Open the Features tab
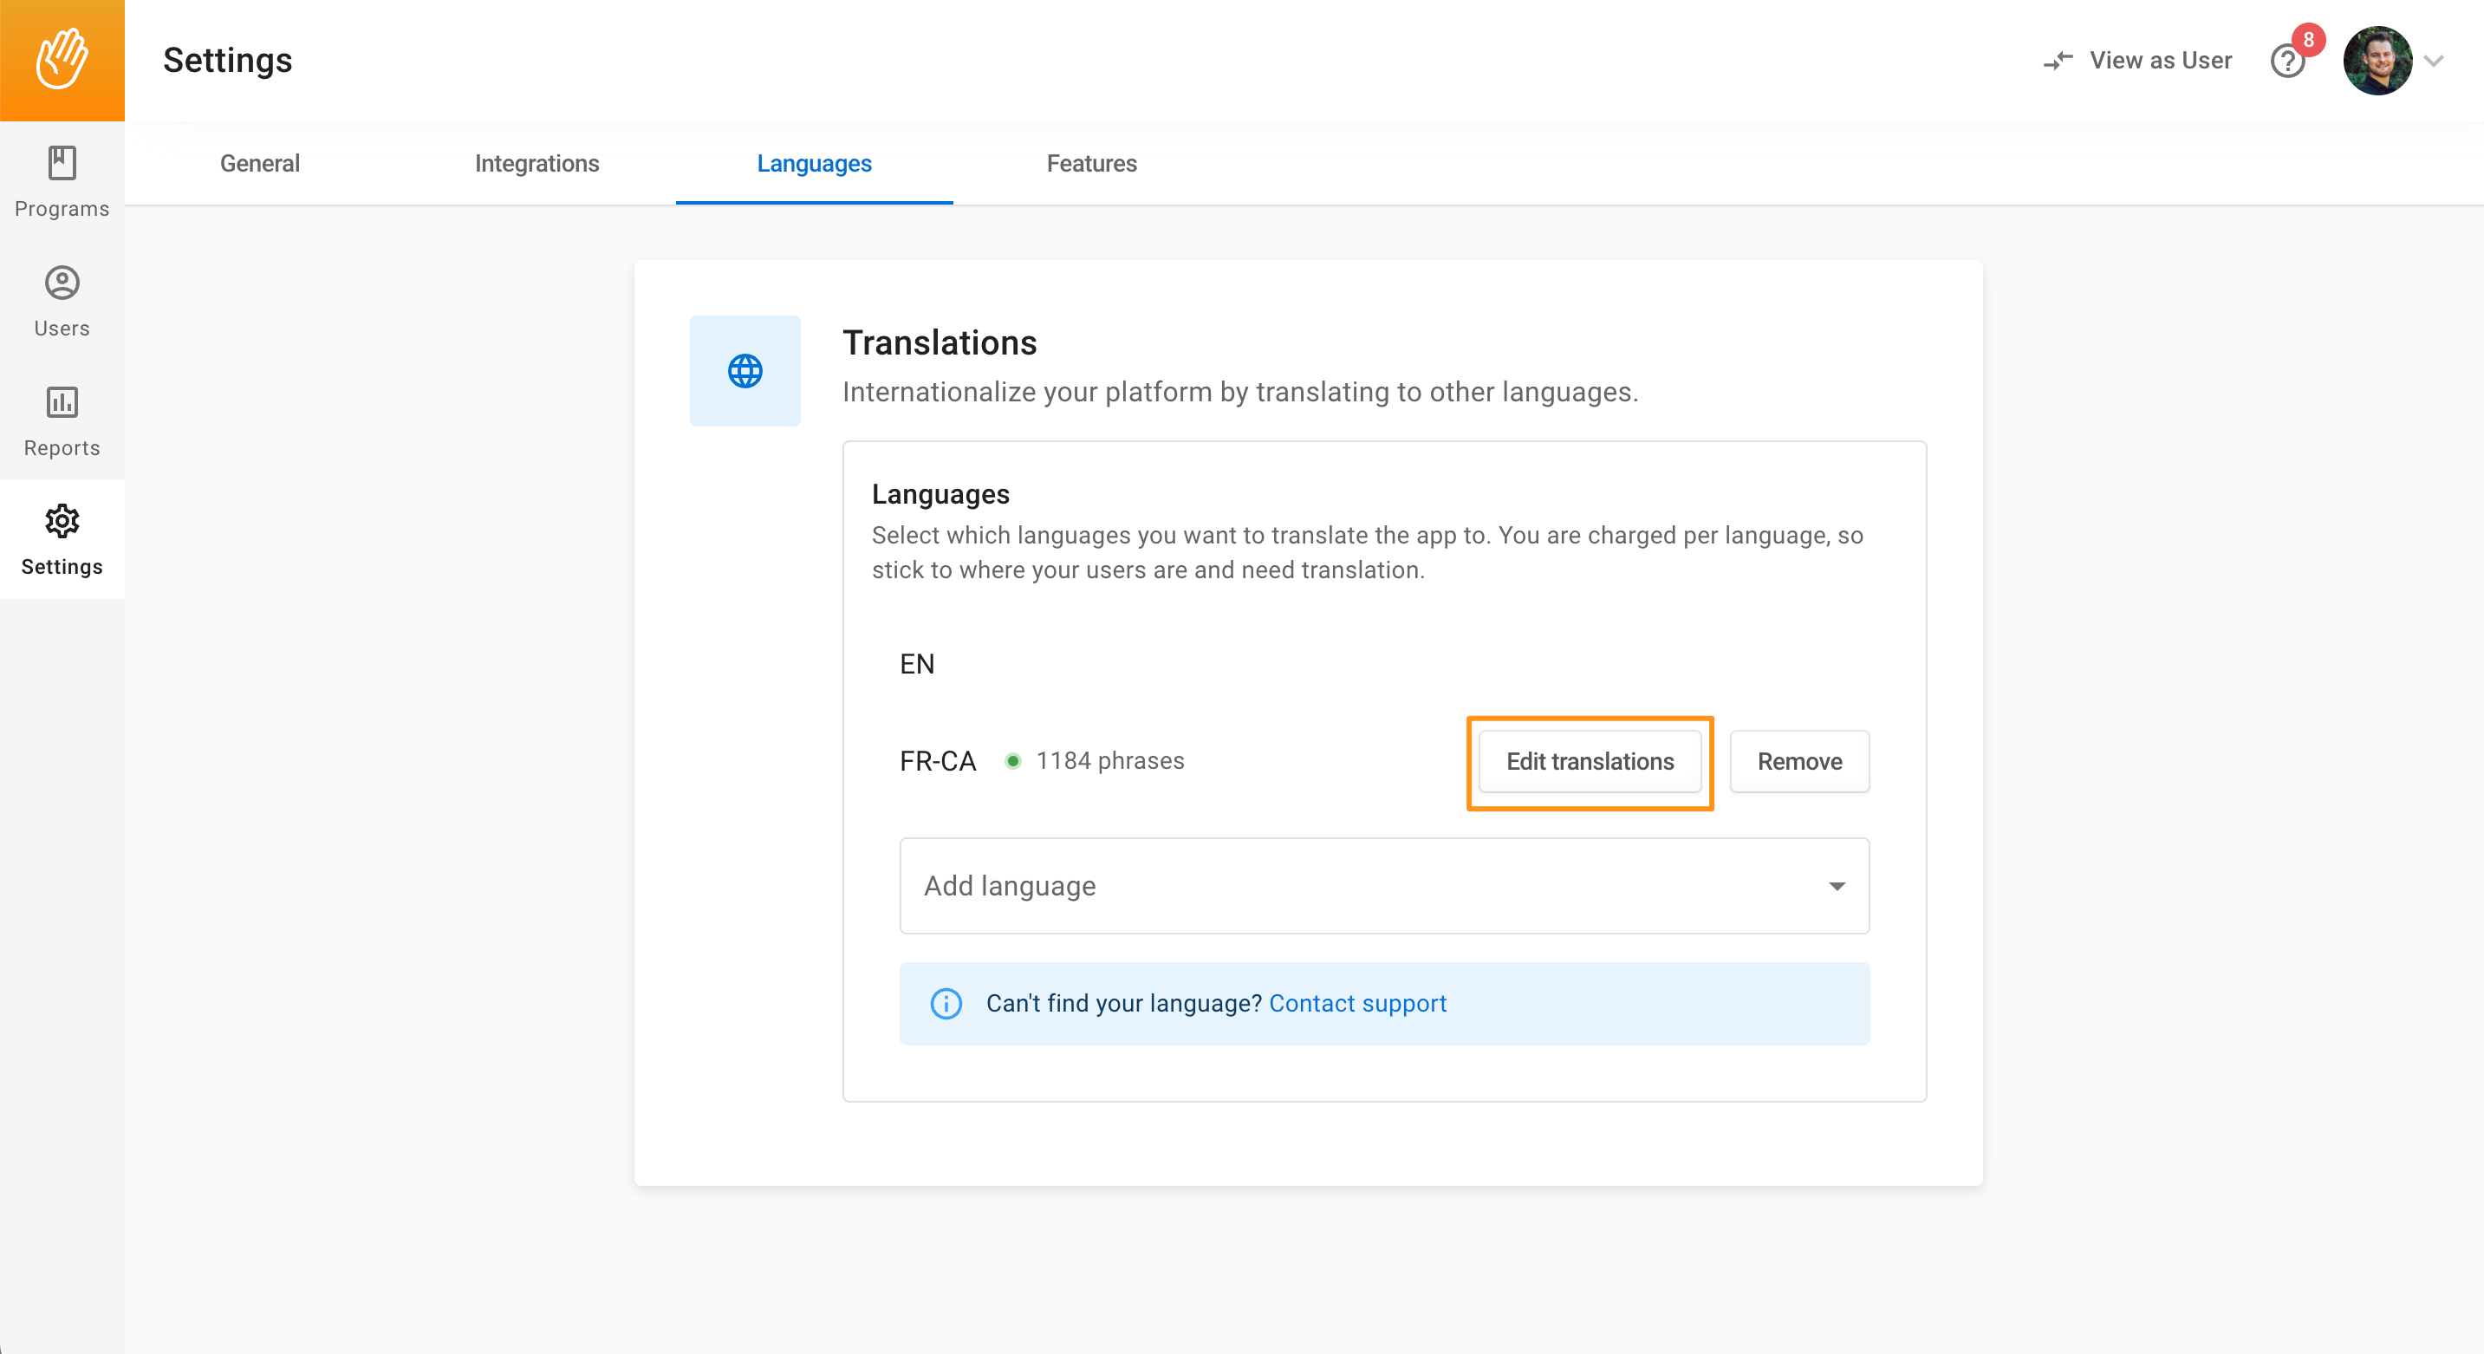This screenshot has height=1354, width=2484. (1090, 164)
